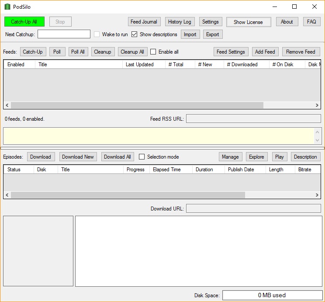The image size is (325, 302).
Task: Click the Feed RSS URL field
Action: [253, 119]
